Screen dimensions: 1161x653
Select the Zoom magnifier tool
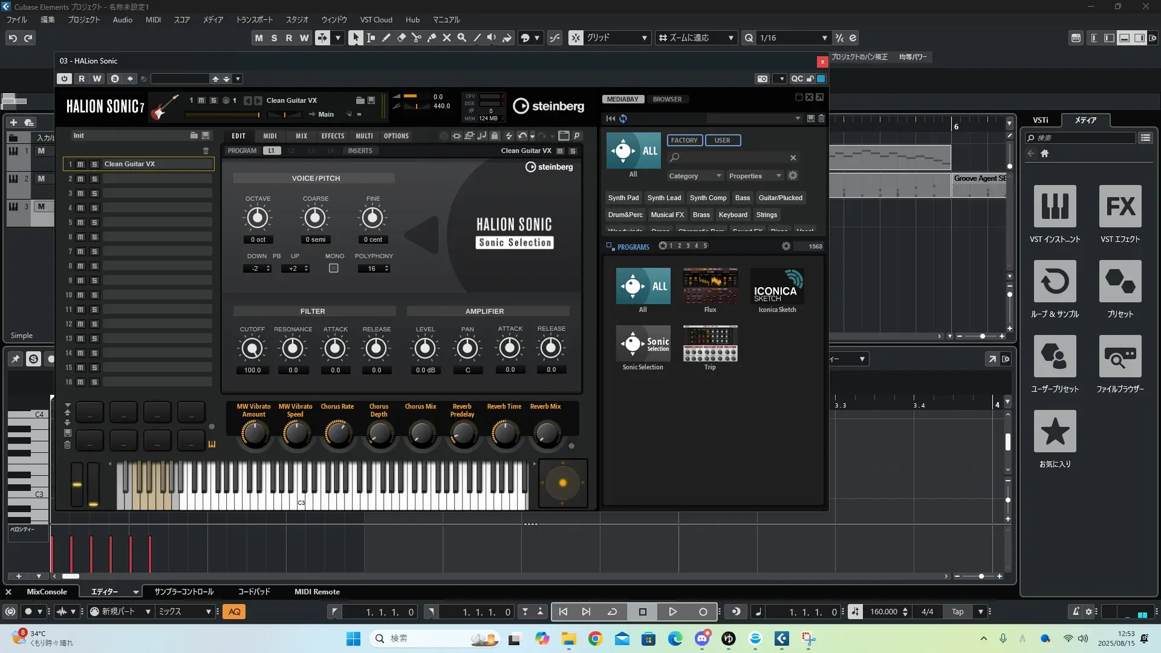[x=461, y=37]
